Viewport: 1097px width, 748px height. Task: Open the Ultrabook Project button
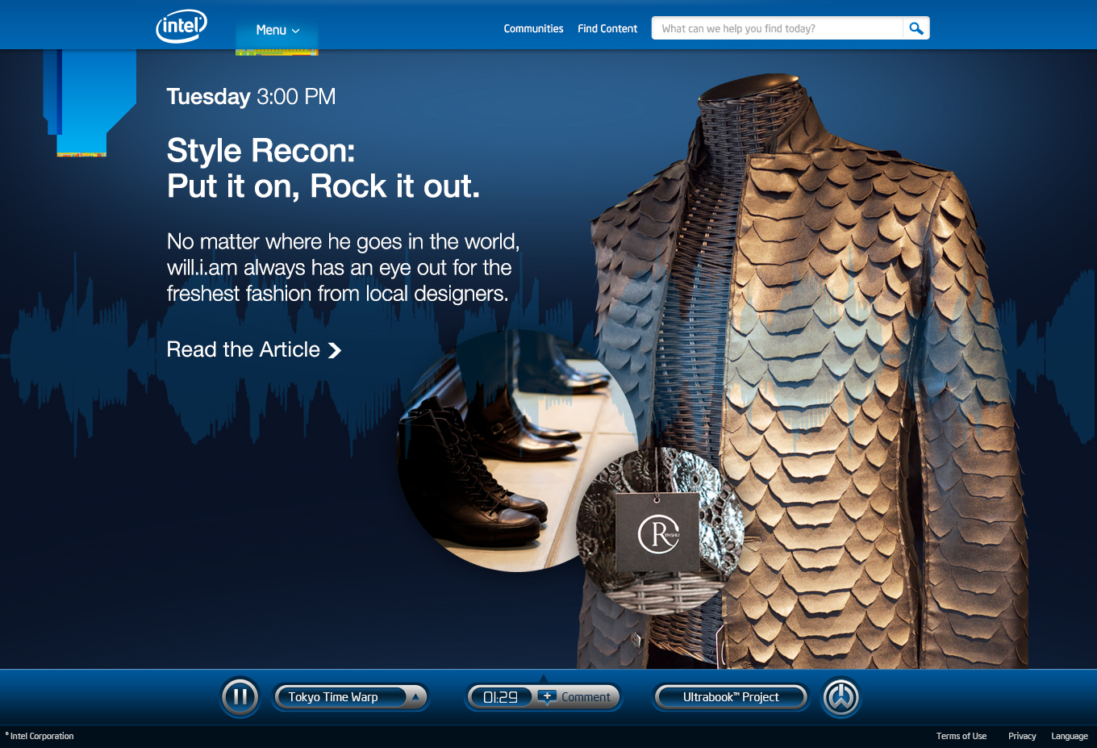click(731, 697)
